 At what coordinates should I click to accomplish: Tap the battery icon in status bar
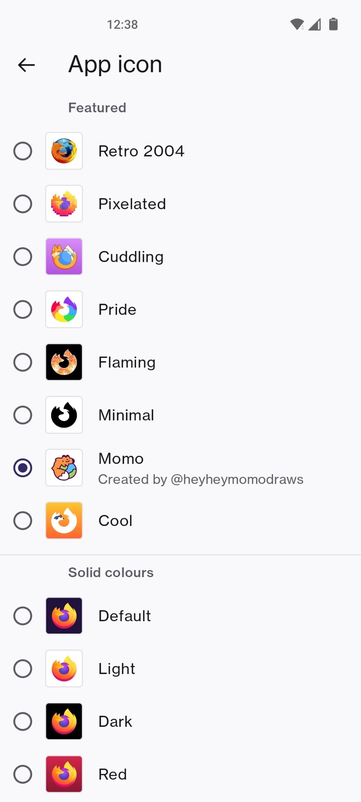point(333,24)
